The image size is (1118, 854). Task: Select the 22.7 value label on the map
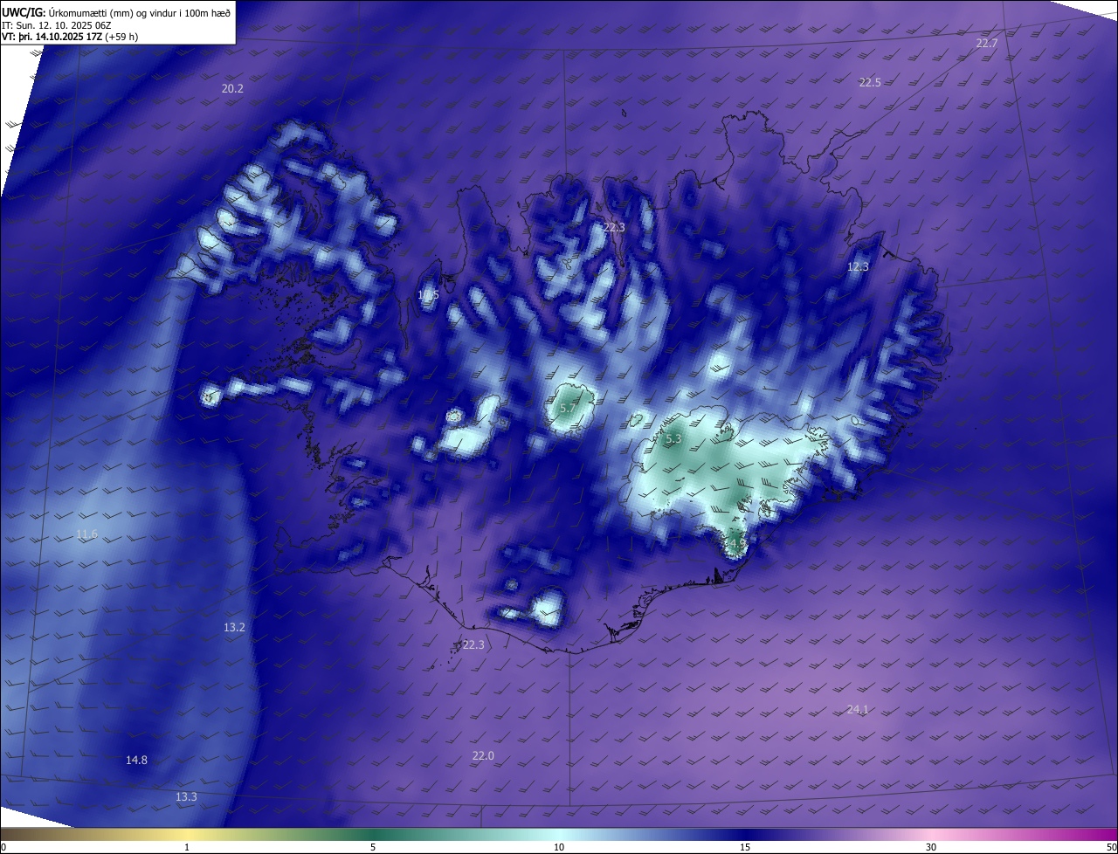click(x=986, y=44)
